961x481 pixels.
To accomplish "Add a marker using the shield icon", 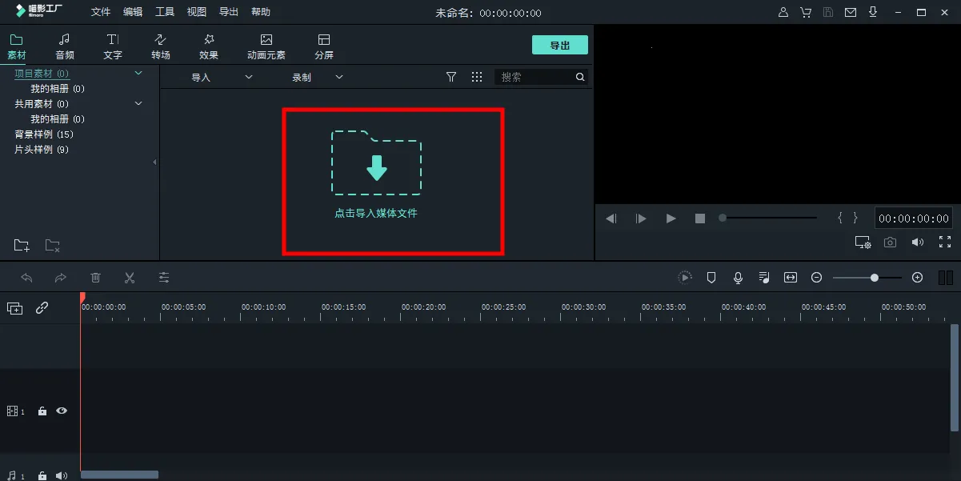I will (x=711, y=278).
